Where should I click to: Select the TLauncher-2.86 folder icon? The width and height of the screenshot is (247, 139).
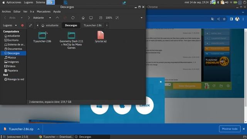tap(42, 35)
